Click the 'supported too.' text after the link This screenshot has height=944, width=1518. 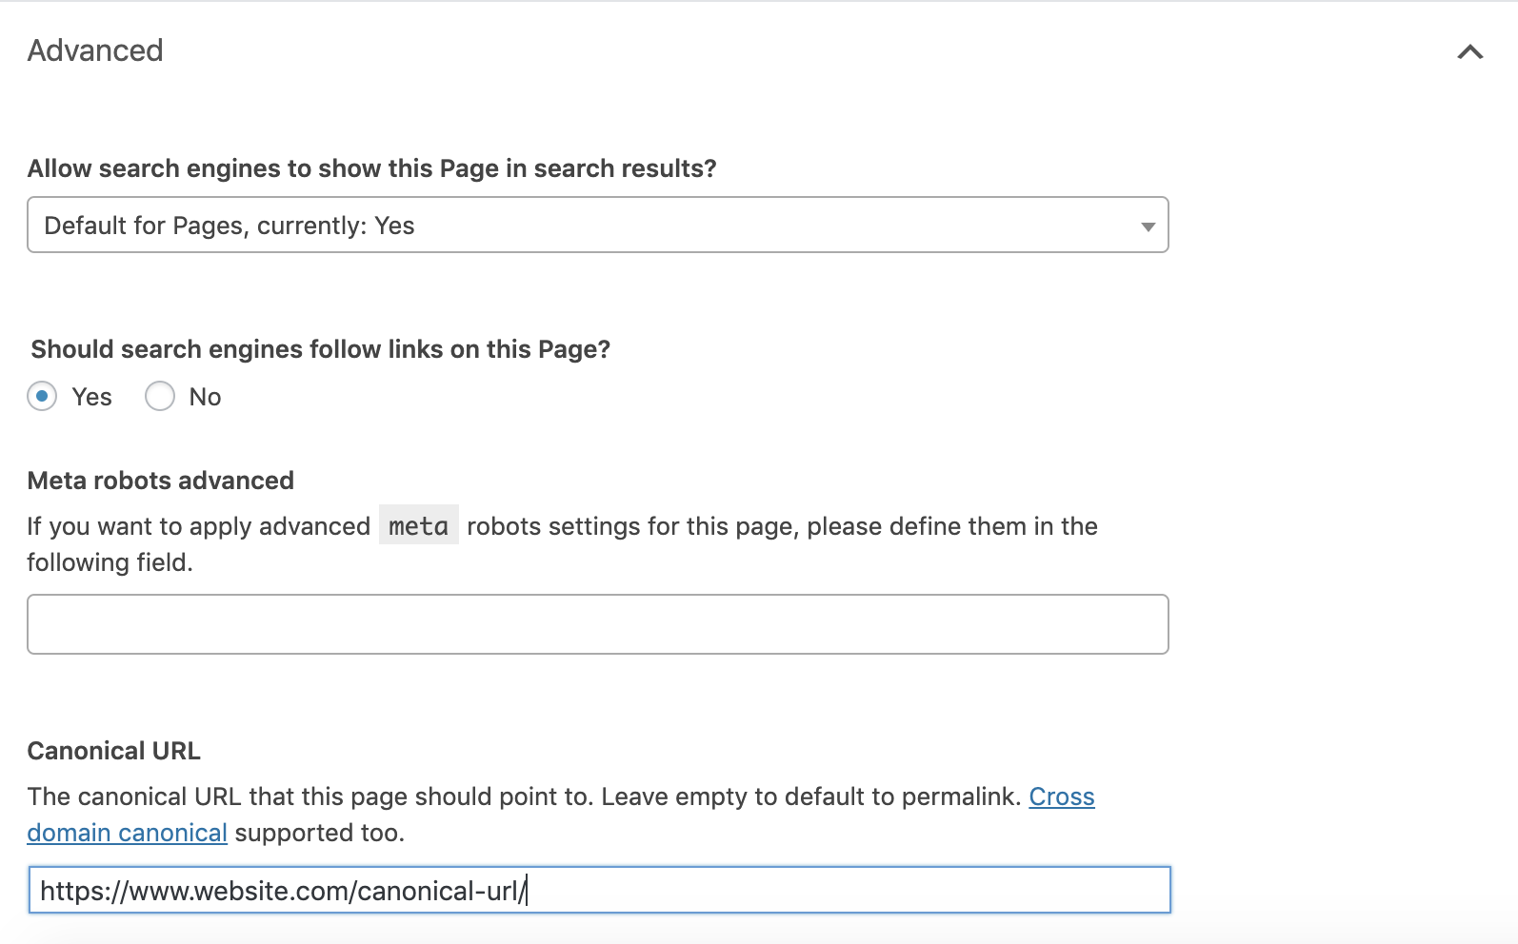[x=319, y=833]
